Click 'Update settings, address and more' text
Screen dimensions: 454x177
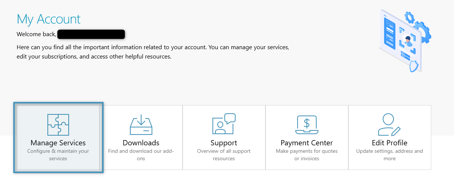point(389,155)
